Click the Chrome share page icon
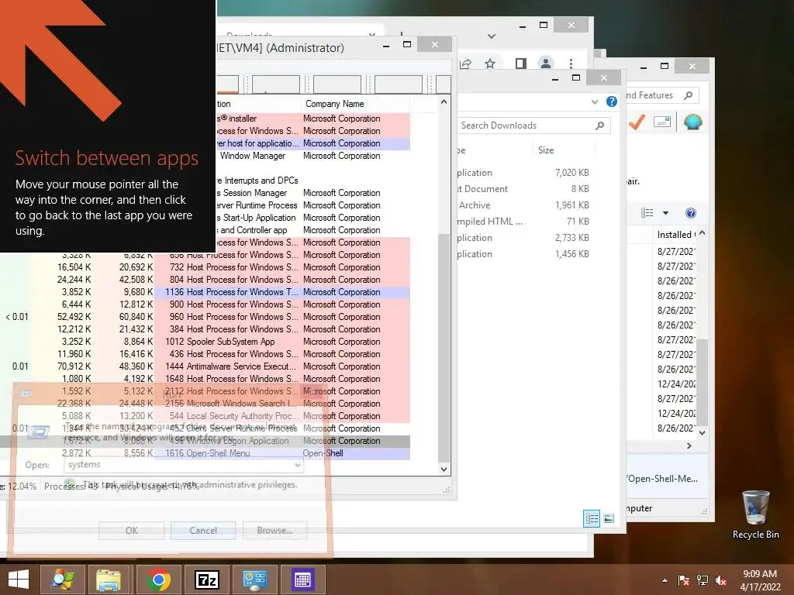 [465, 64]
